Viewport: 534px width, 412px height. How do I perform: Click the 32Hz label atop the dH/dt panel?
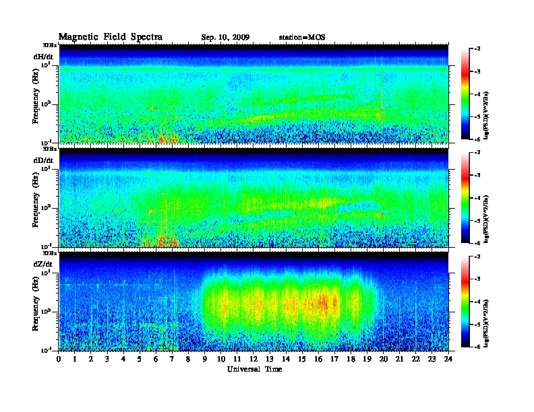(x=50, y=45)
